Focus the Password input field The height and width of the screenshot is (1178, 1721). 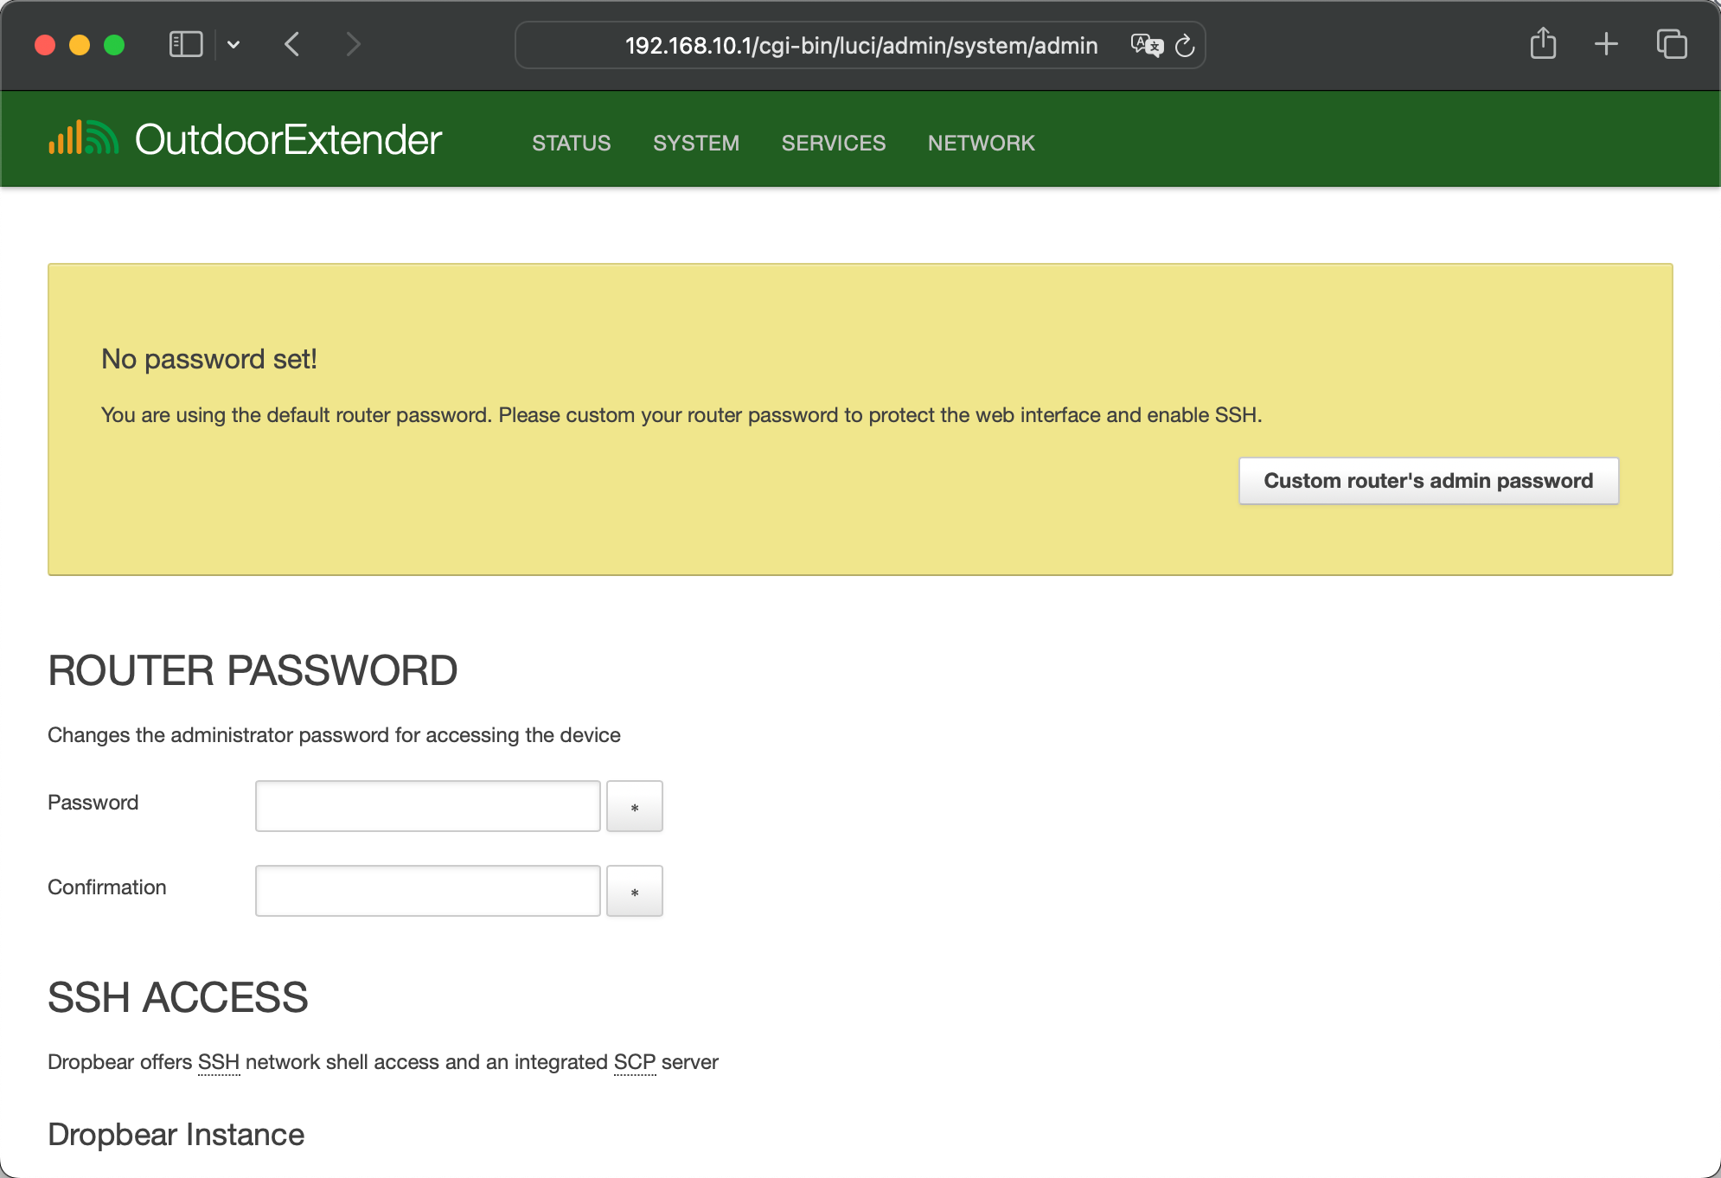427,806
